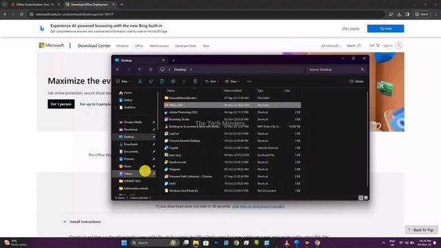The width and height of the screenshot is (441, 248).
Task: Select the Office 2021 folder row
Action: coord(232,105)
